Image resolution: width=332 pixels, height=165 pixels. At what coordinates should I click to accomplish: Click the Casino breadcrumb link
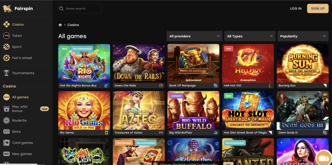[x=73, y=25]
